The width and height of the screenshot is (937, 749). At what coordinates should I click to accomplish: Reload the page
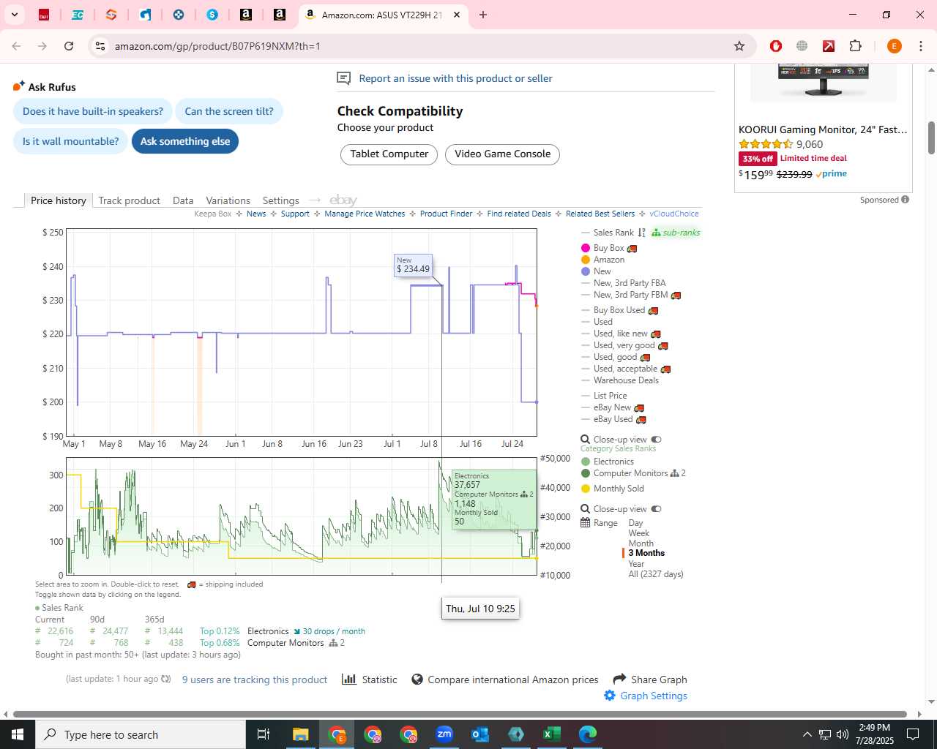(69, 46)
